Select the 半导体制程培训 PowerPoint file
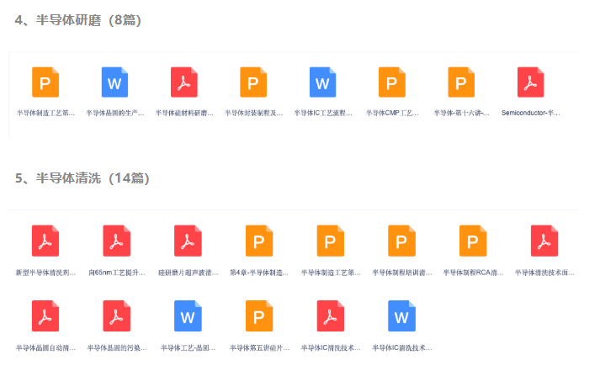The image size is (600, 371). click(x=401, y=241)
